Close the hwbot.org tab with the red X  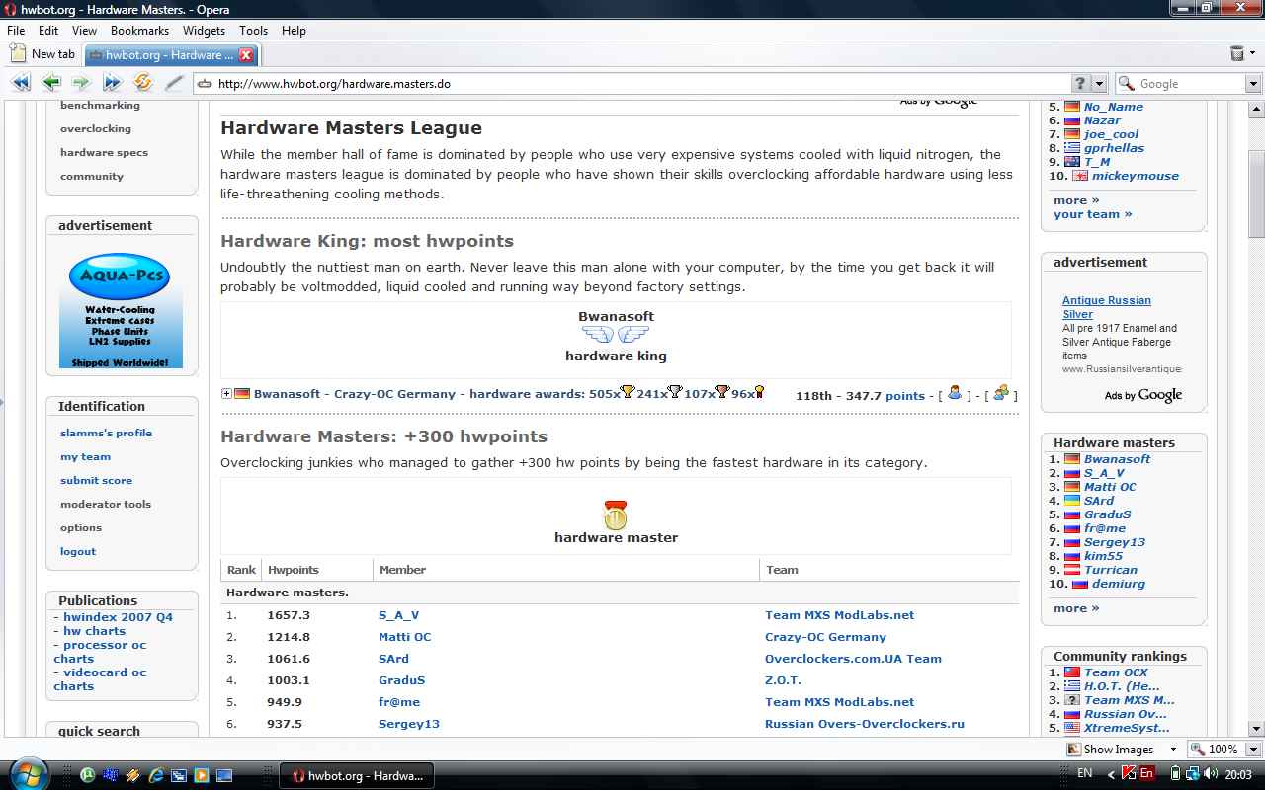(246, 55)
